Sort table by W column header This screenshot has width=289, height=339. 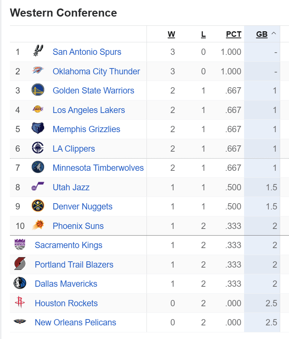(171, 34)
